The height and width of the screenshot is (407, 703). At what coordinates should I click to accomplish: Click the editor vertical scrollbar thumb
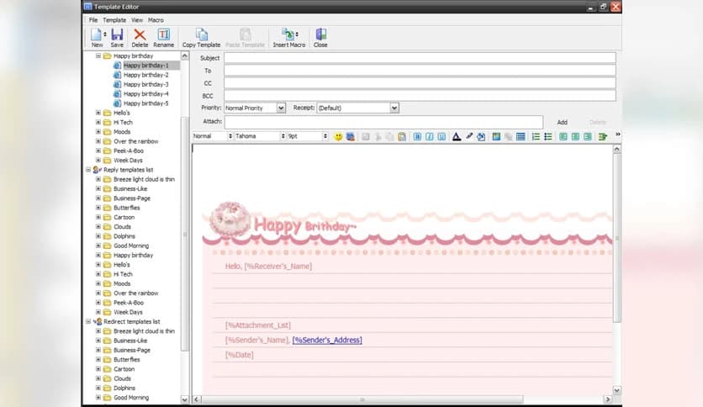pyautogui.click(x=617, y=239)
